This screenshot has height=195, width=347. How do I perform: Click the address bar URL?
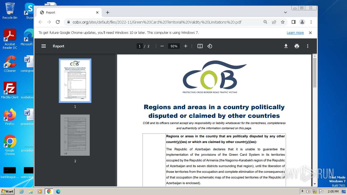pos(157,22)
